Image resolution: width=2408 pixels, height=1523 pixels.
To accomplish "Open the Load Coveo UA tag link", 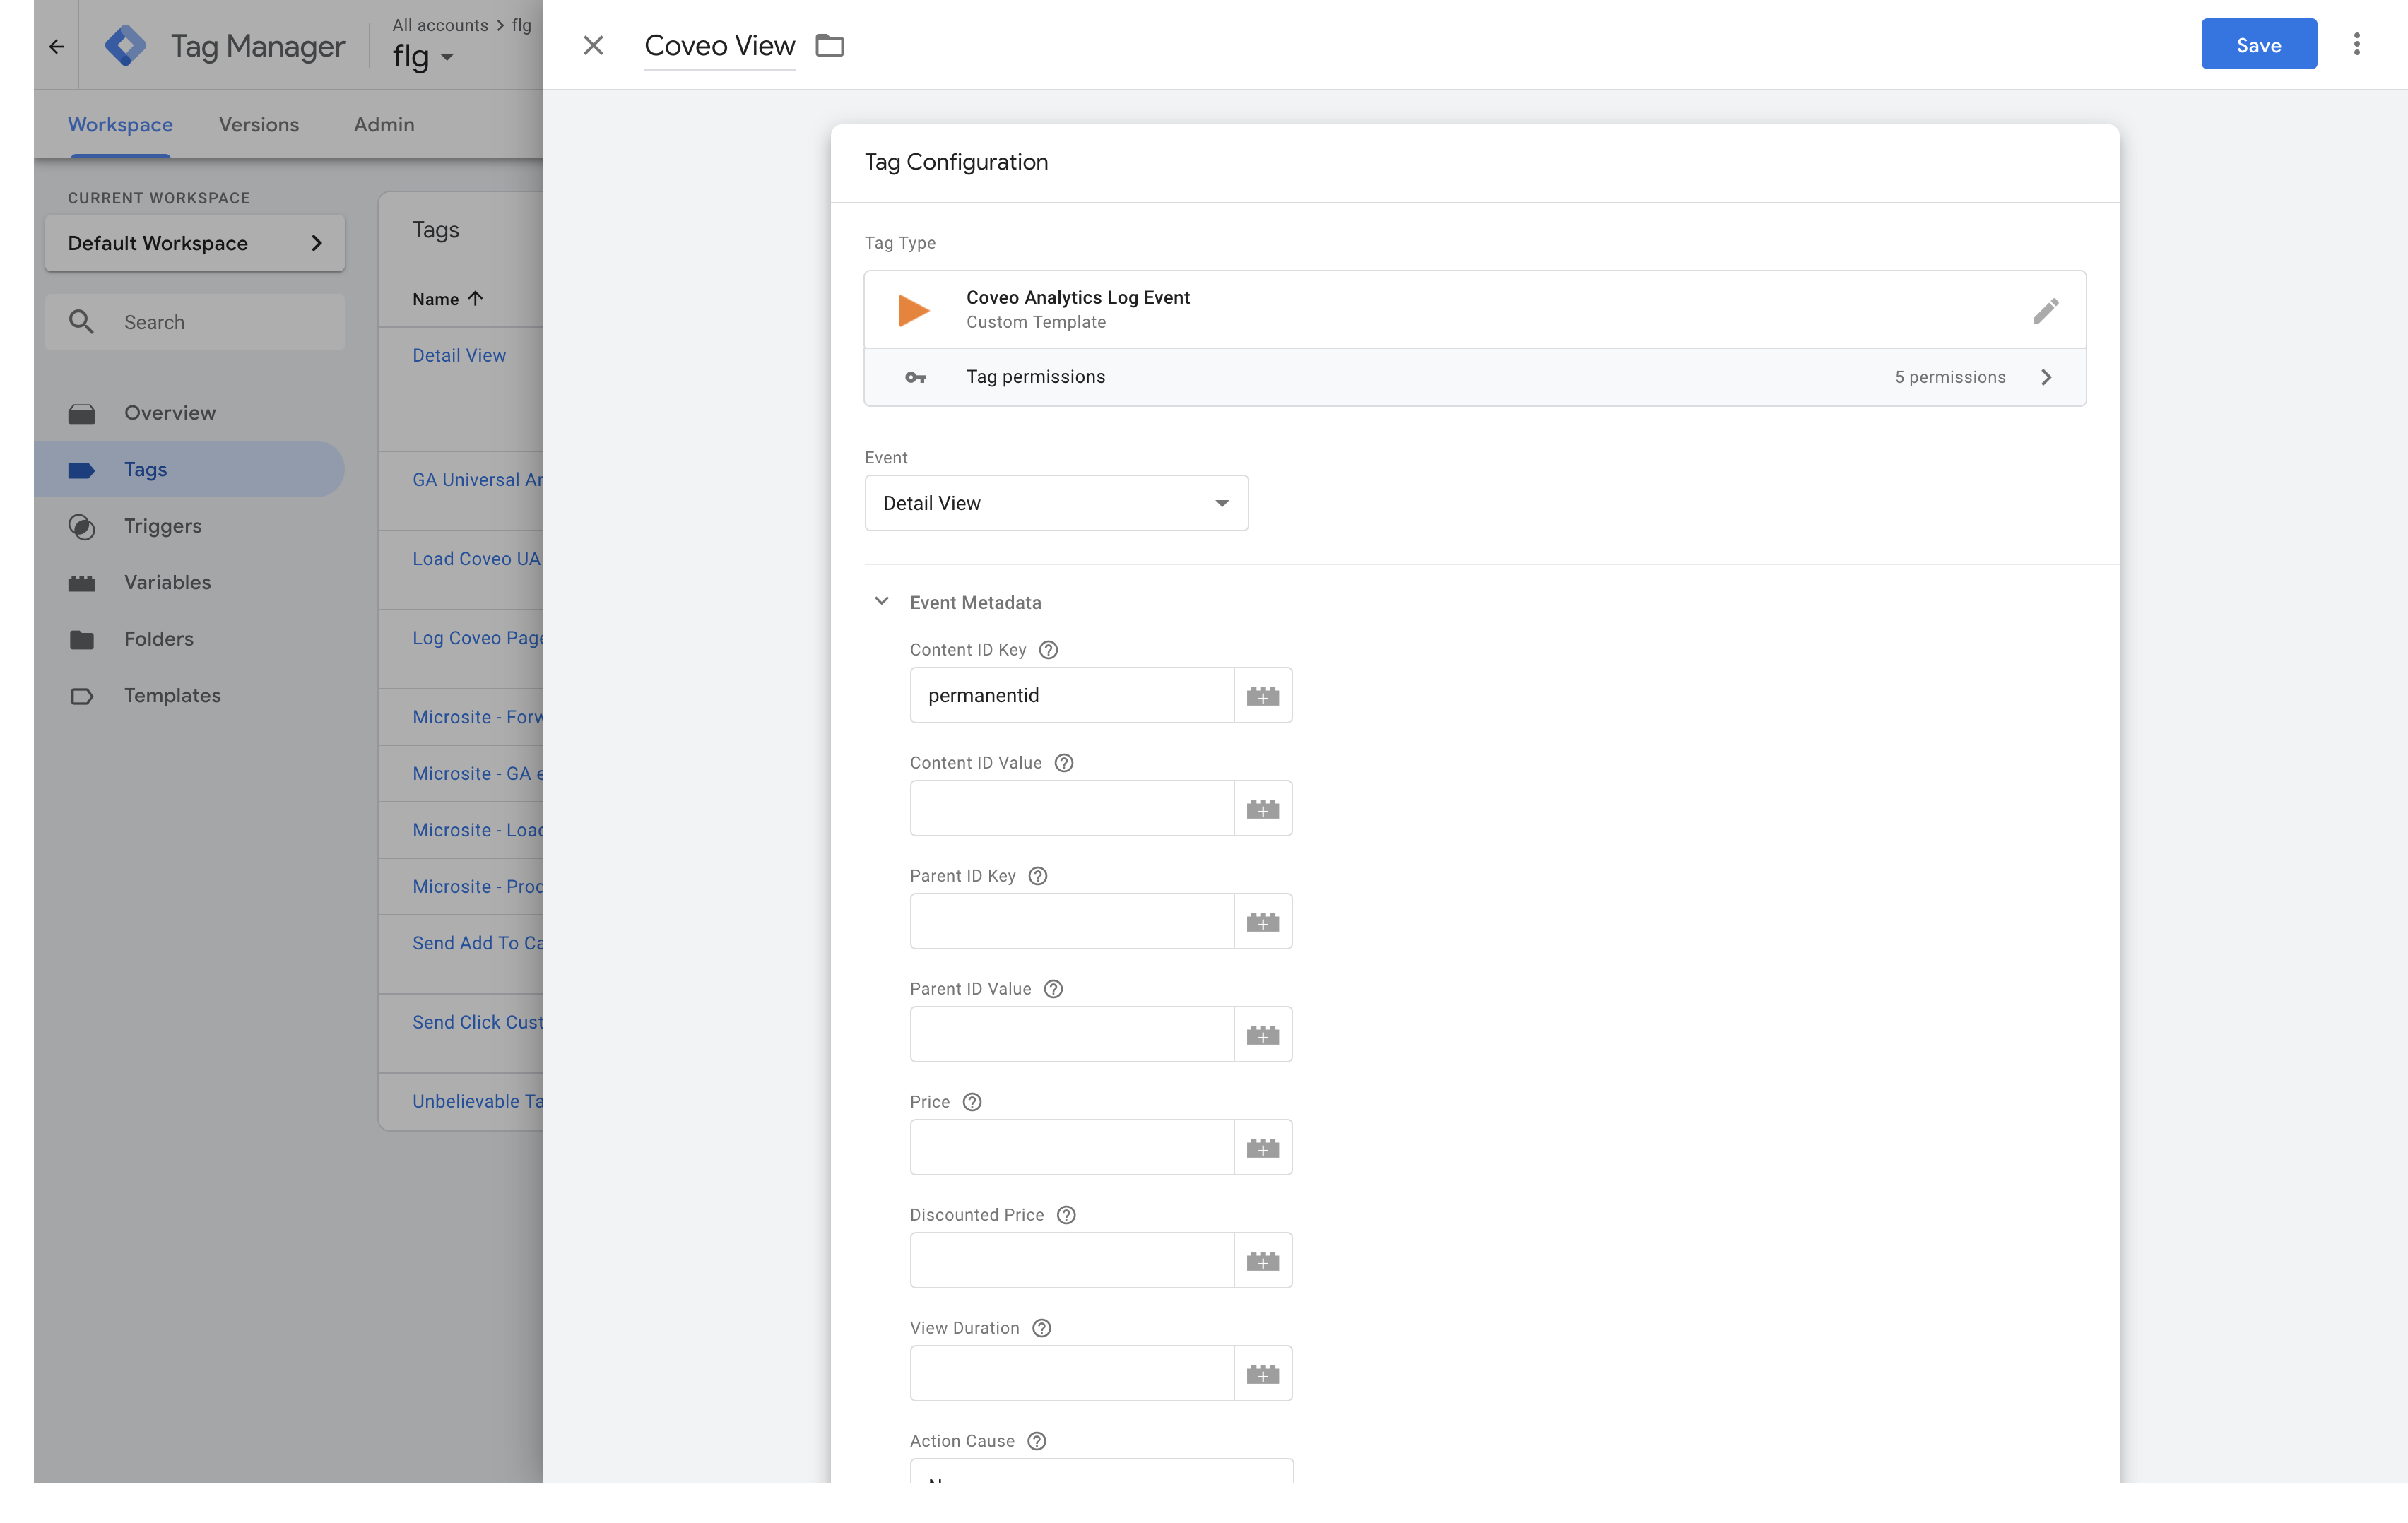I will tap(477, 559).
